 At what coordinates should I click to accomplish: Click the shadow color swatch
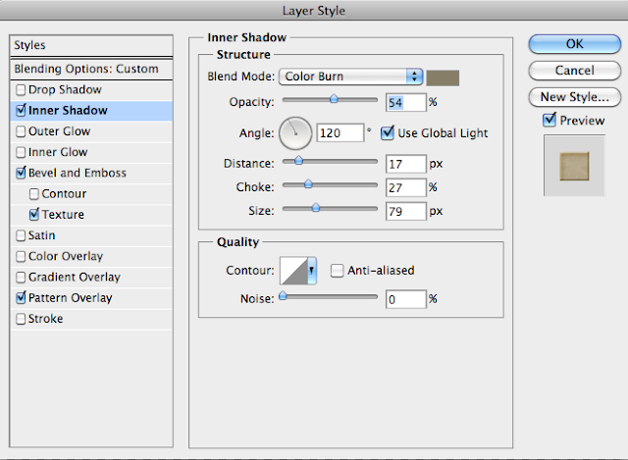pos(444,77)
